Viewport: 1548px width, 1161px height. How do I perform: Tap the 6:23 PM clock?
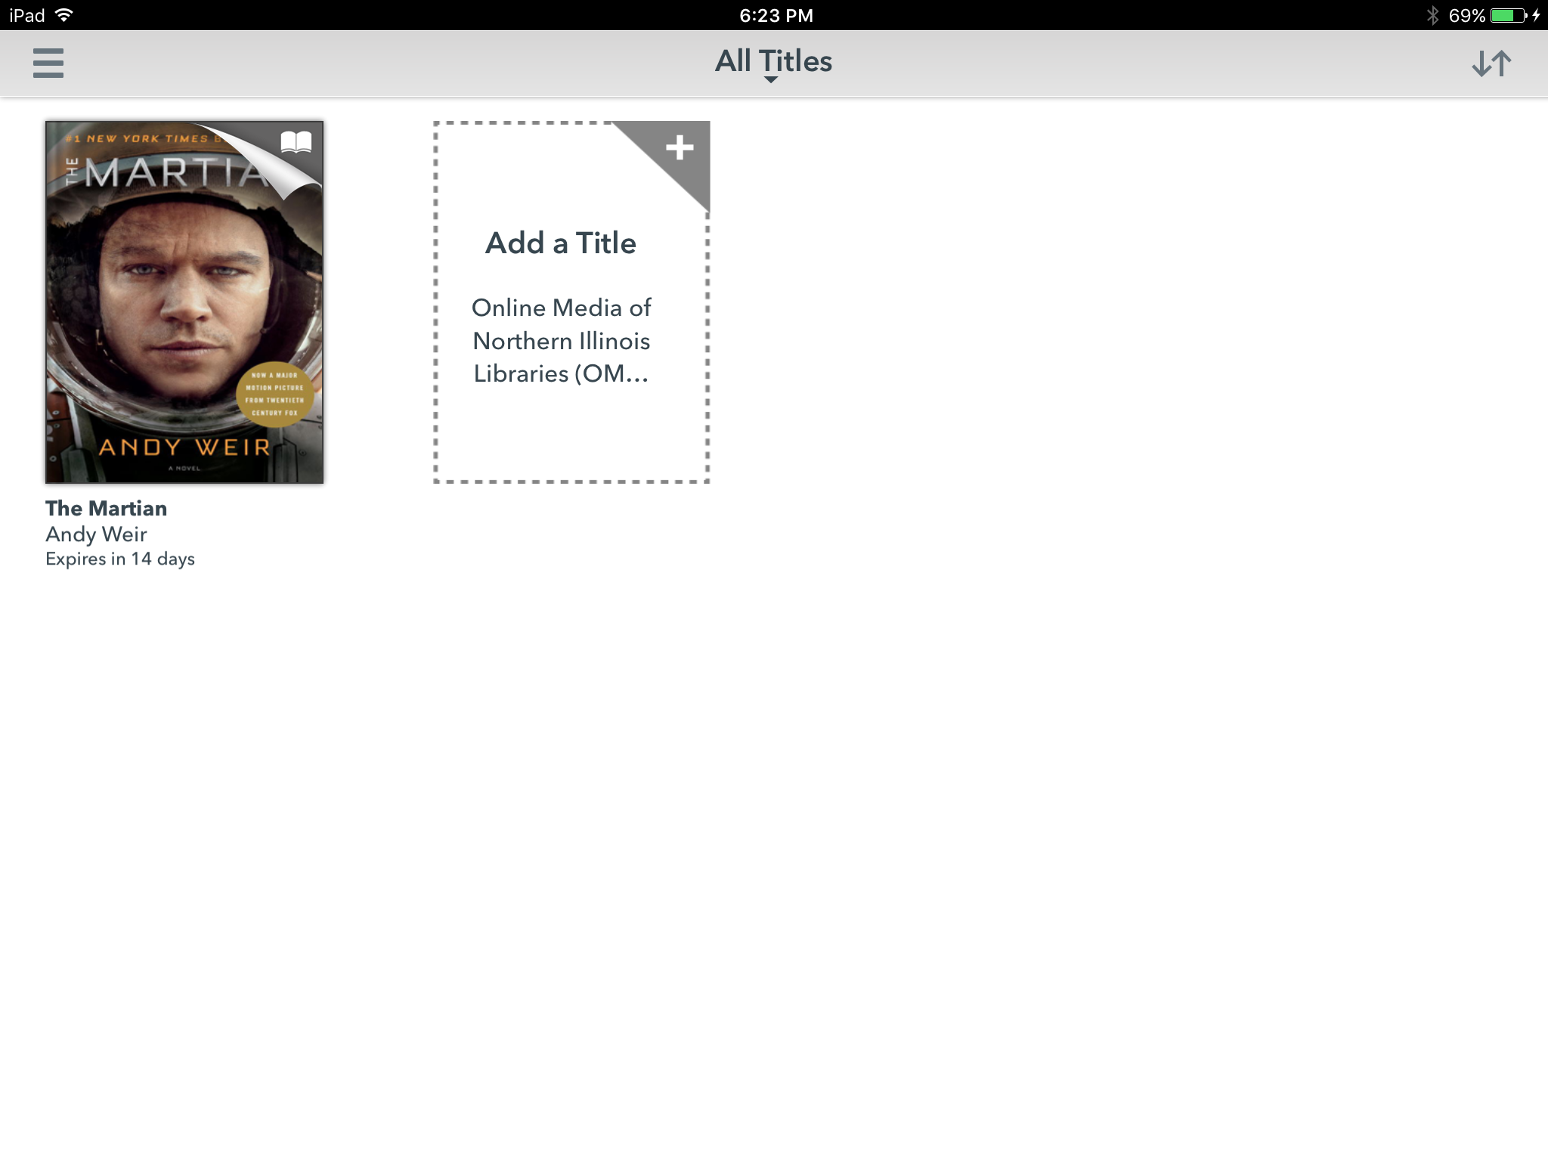point(776,15)
